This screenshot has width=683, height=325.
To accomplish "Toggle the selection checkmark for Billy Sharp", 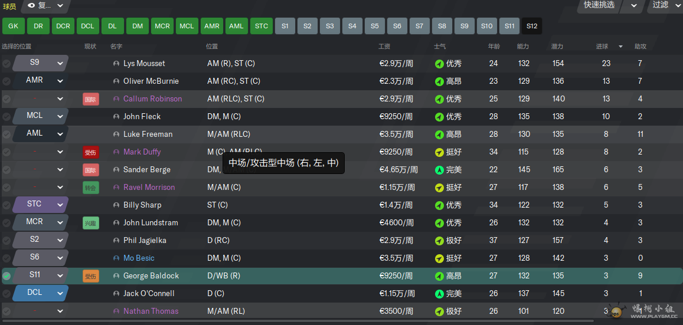I will click(x=6, y=205).
